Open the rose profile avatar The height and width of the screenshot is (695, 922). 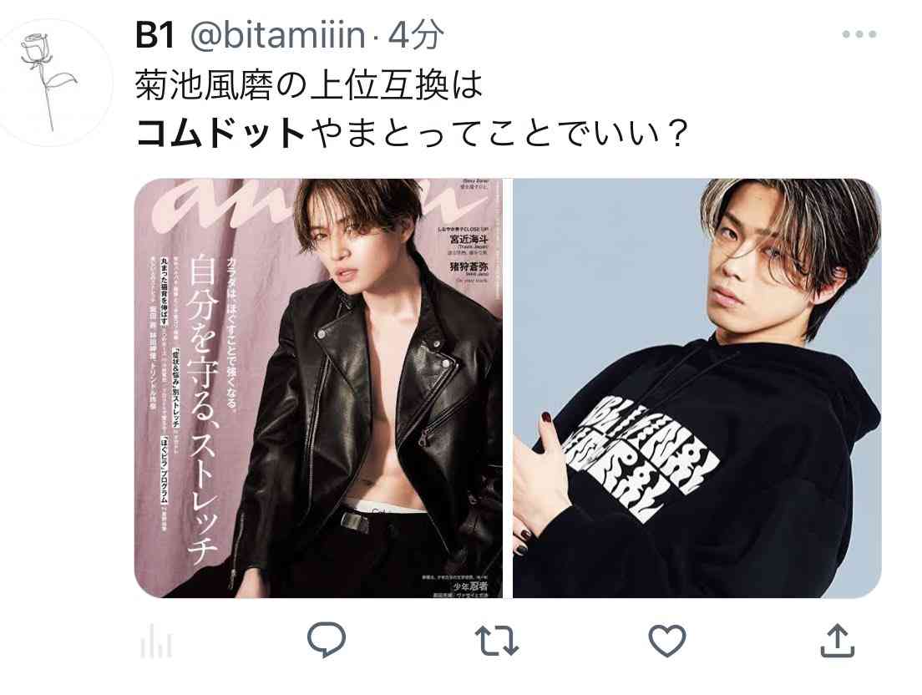(54, 83)
